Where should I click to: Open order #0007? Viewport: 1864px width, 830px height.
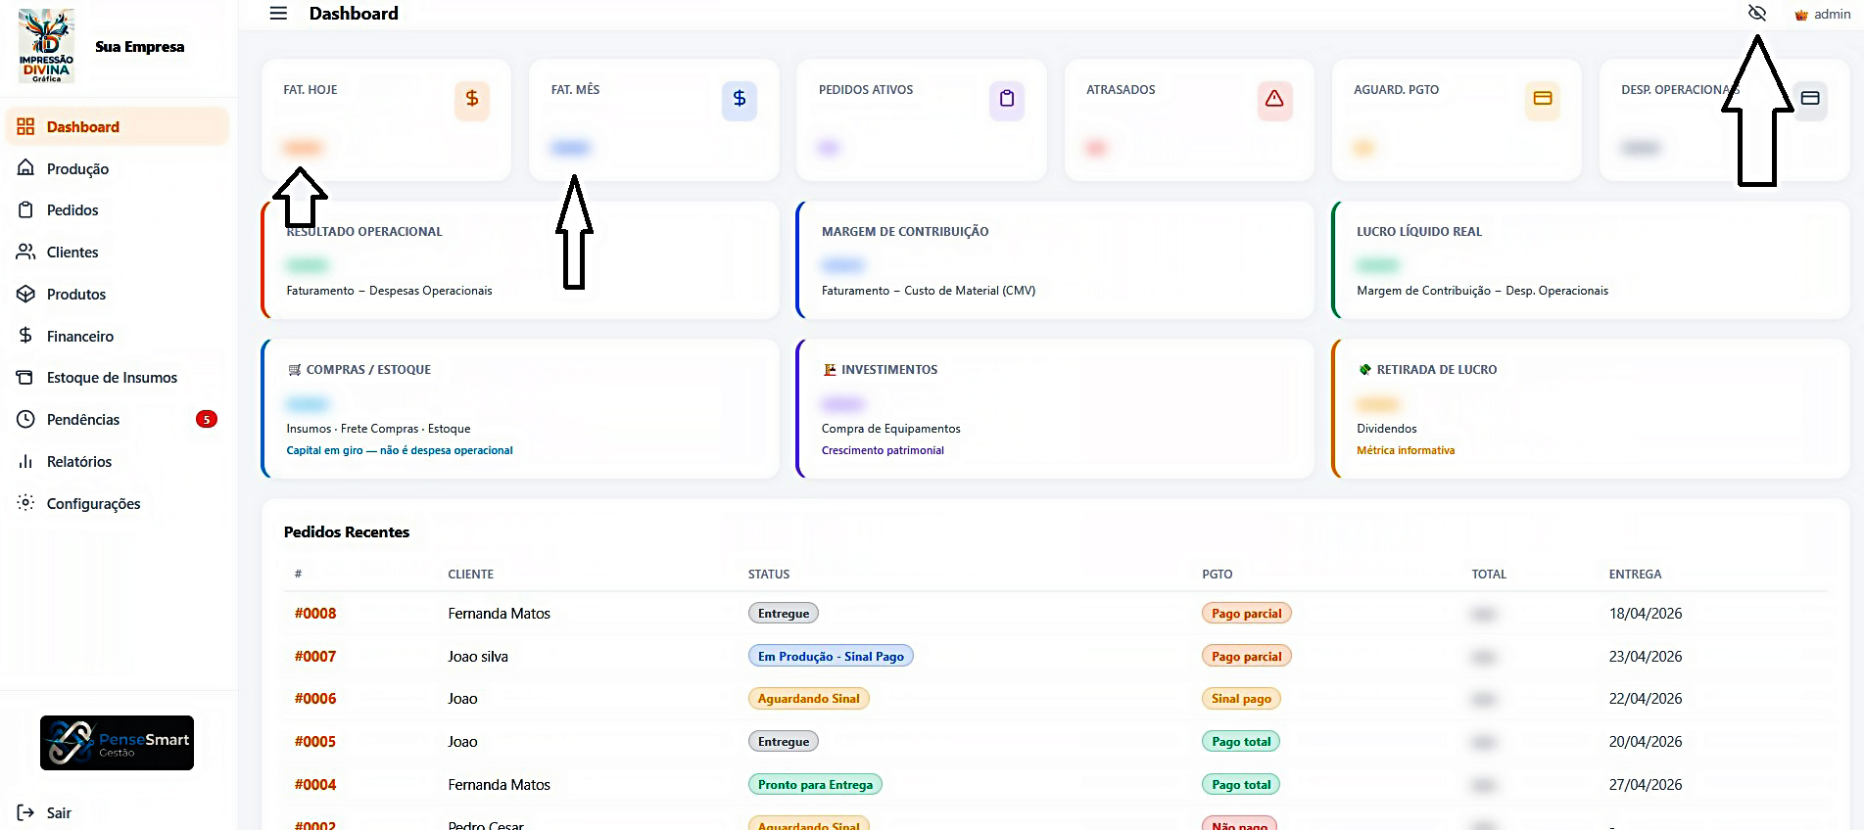[315, 657]
